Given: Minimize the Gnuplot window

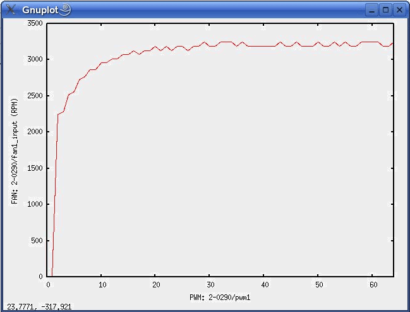Looking at the screenshot, I should point(372,9).
